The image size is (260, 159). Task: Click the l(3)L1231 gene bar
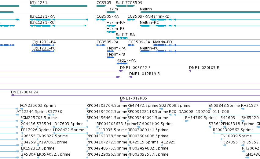coord(59,6)
